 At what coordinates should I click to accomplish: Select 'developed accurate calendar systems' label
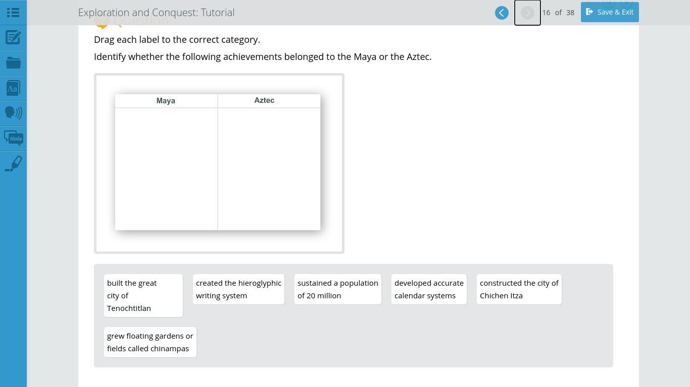click(x=429, y=289)
